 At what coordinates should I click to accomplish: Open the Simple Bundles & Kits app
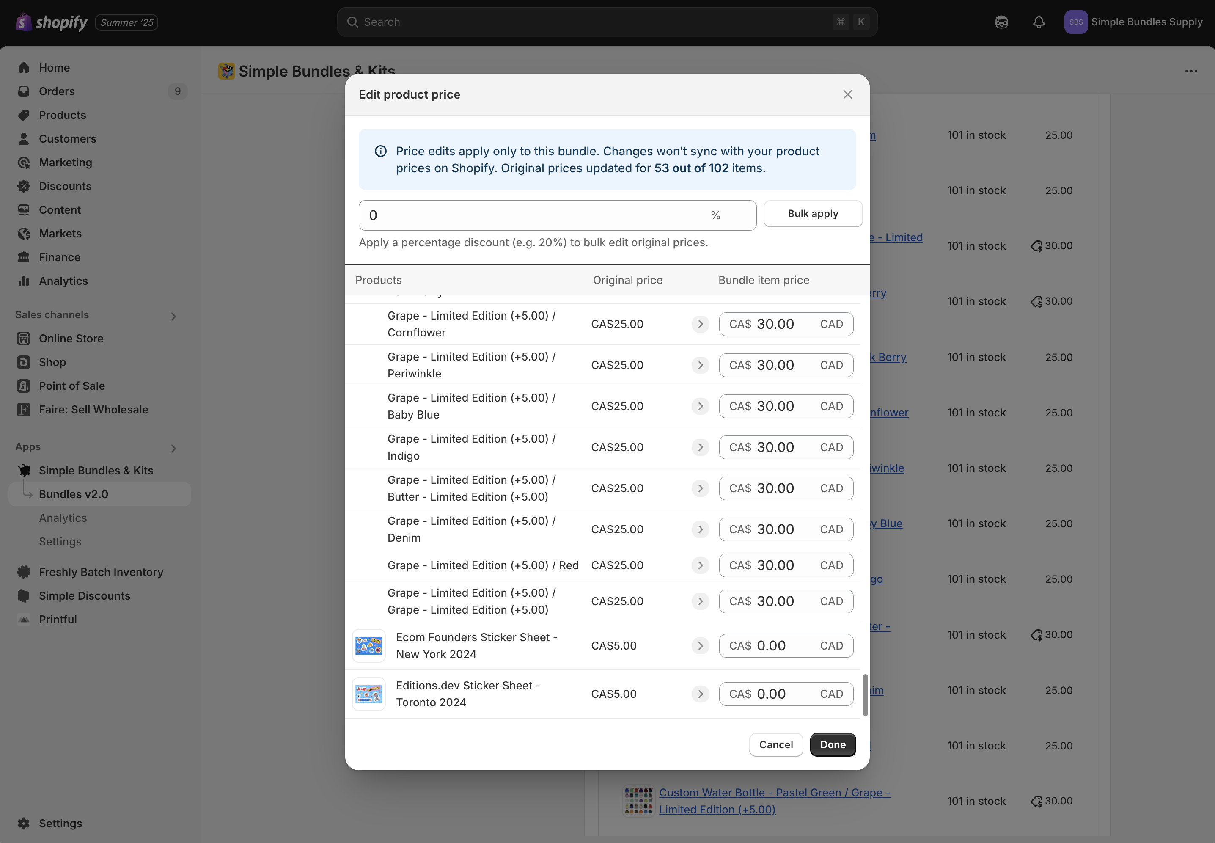pos(96,471)
